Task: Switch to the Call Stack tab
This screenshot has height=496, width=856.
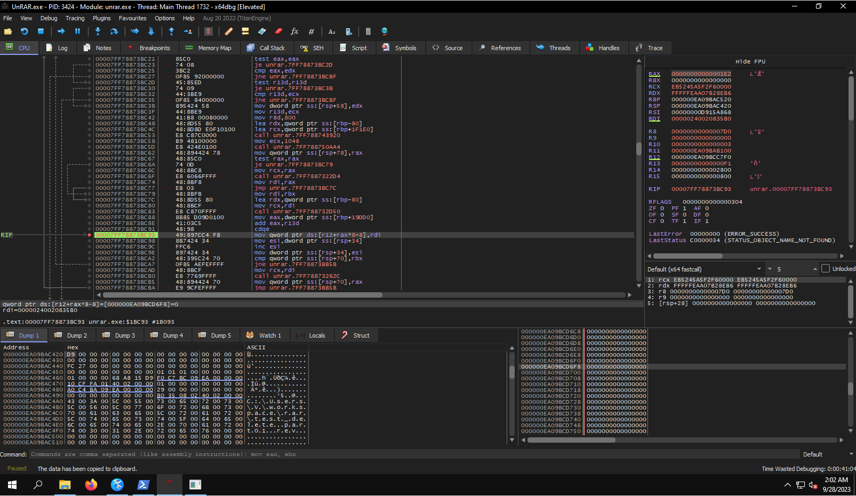Action: tap(266, 48)
